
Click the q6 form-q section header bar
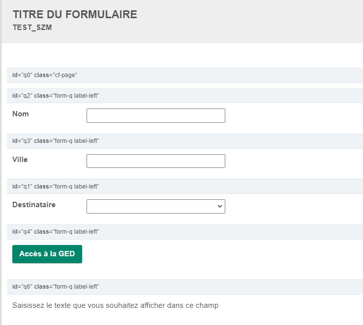185,287
